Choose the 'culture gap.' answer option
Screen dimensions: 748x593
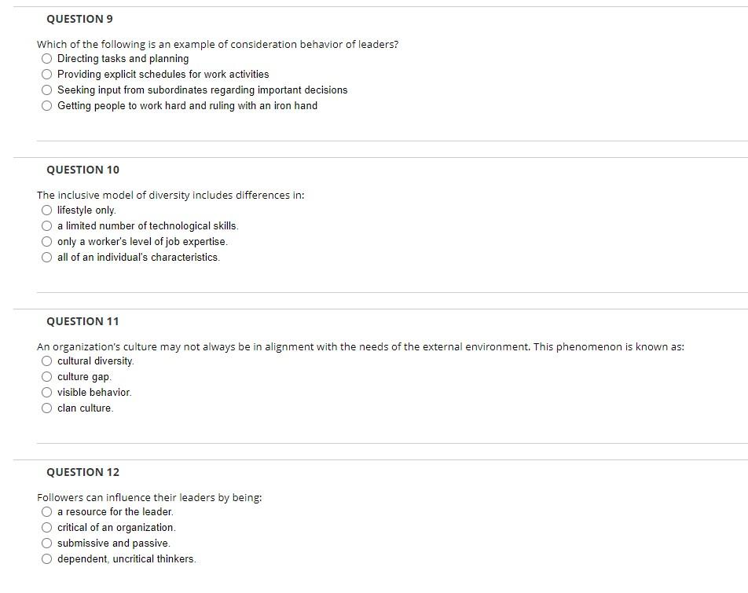tap(46, 376)
